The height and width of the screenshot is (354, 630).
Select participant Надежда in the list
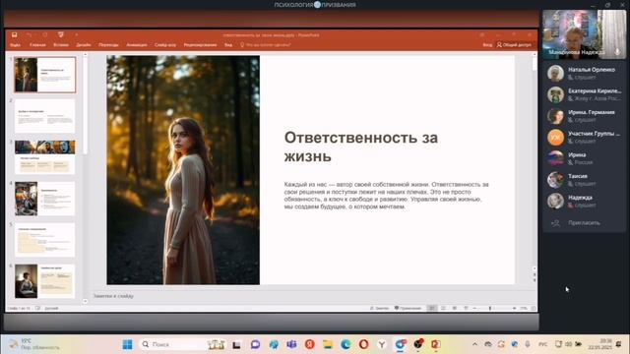584,201
